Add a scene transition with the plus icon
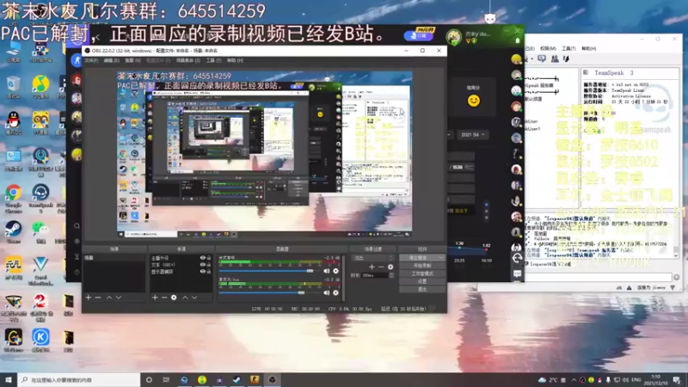 click(x=372, y=267)
